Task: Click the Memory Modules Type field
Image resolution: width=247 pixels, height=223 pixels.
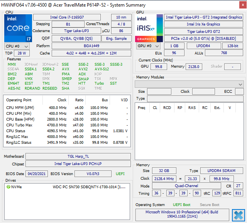Action: [x=195, y=99]
